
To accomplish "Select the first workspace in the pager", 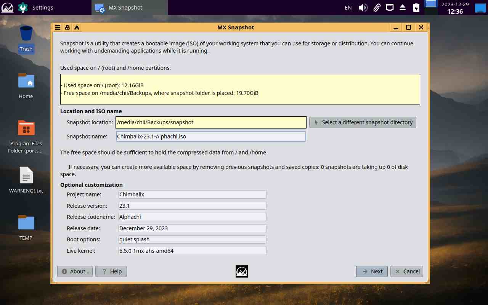I will click(x=431, y=4).
